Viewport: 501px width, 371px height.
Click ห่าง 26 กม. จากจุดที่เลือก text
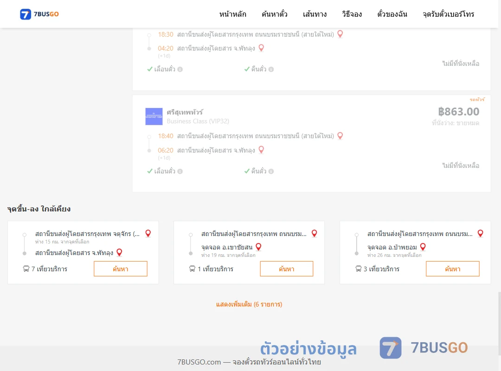(394, 256)
